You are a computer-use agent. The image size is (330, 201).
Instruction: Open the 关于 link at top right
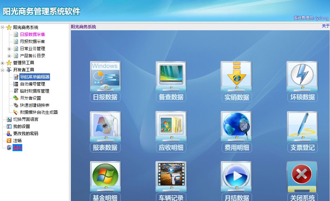pyautogui.click(x=325, y=26)
